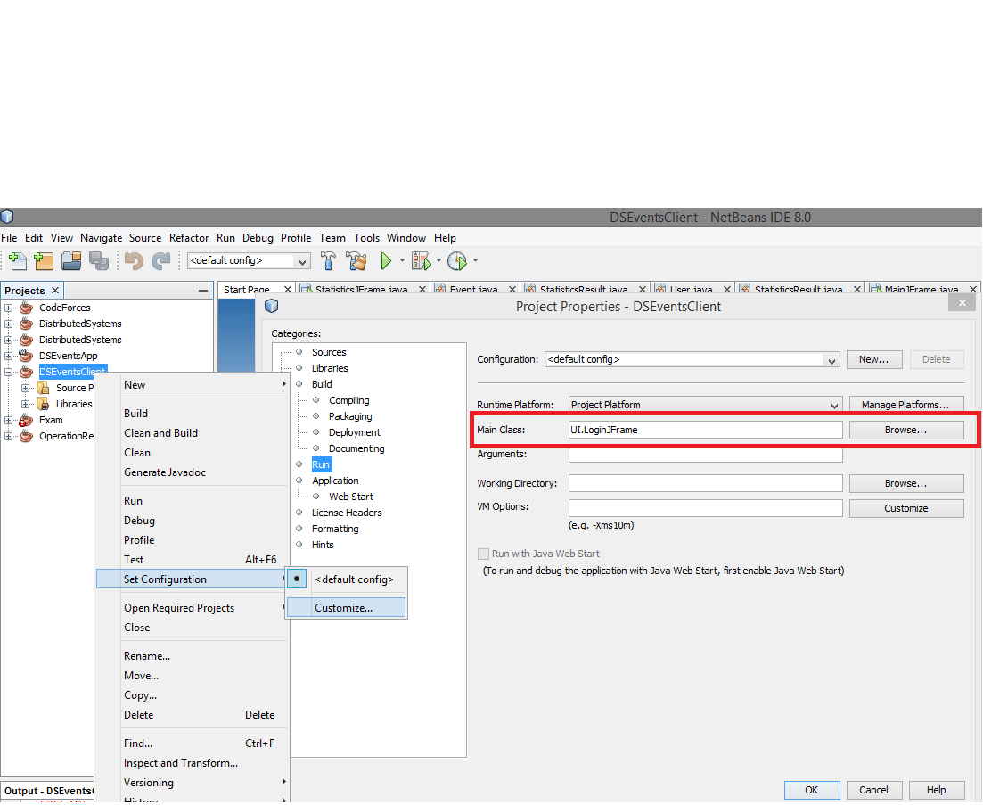Screen dimensions: 983x805
Task: Open the Tools menu
Action: click(366, 238)
